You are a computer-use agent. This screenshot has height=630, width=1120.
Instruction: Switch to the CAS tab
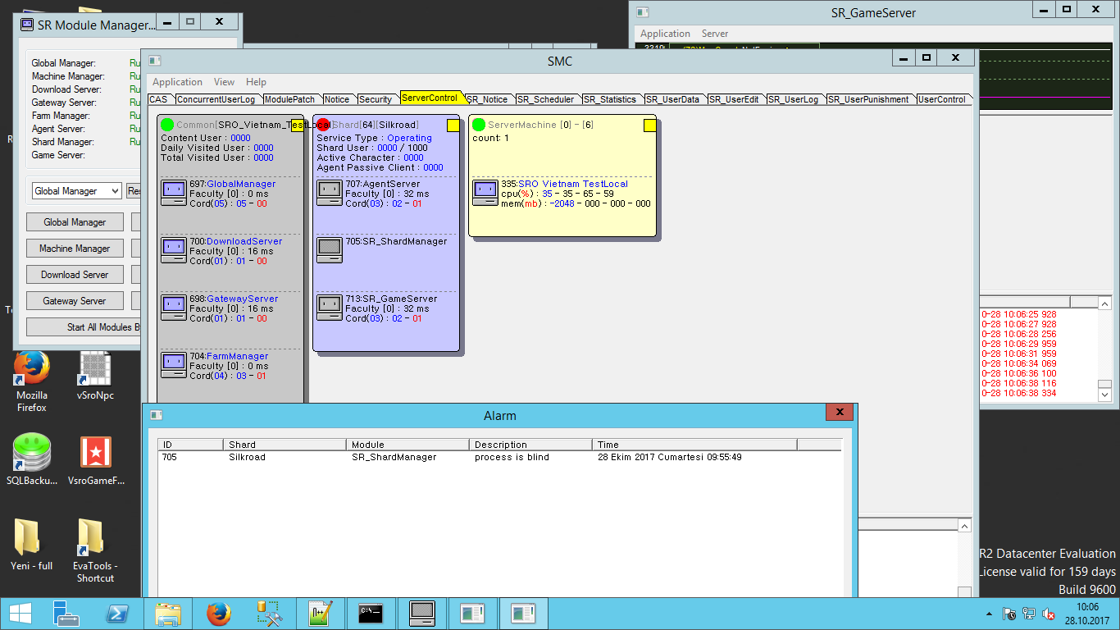point(158,99)
